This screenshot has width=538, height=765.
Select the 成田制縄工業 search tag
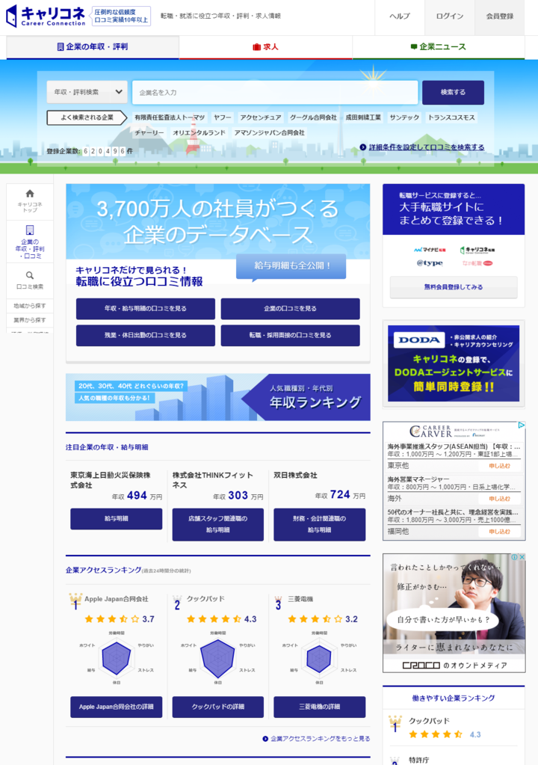[x=364, y=117]
